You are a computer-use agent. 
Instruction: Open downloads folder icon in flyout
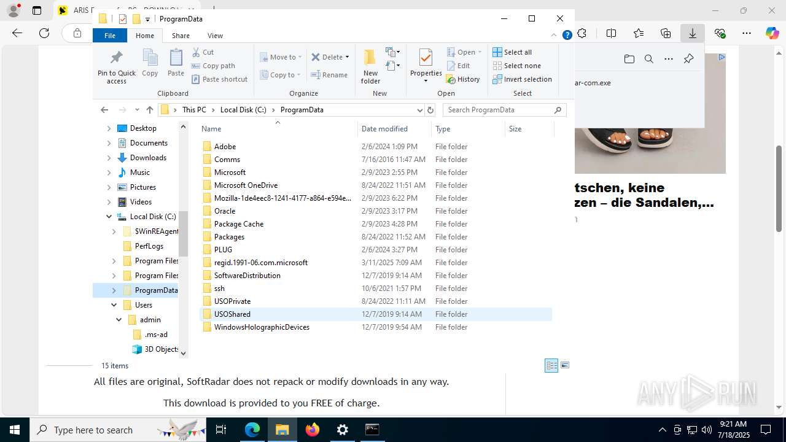(629, 59)
